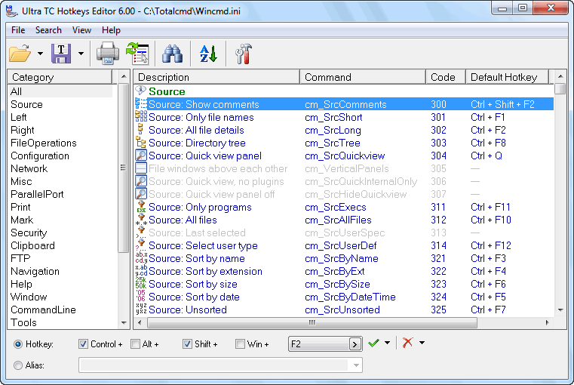This screenshot has width=574, height=385.
Task: Sort by the Description column header
Action: click(216, 77)
